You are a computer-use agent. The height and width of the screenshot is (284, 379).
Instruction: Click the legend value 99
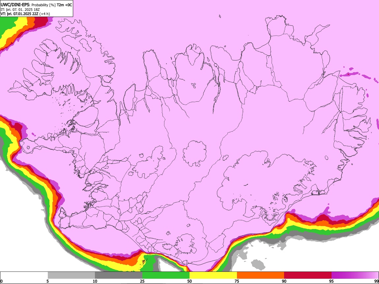(x=376, y=281)
